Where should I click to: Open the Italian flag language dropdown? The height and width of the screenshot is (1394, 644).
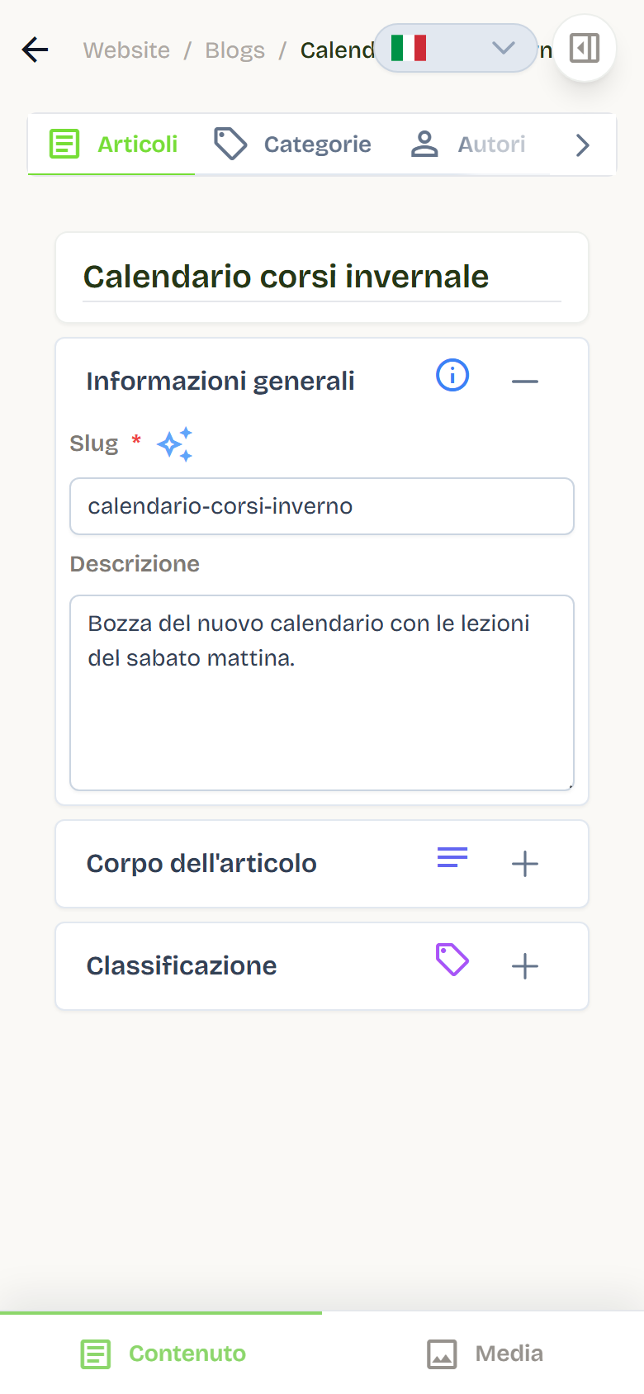456,48
